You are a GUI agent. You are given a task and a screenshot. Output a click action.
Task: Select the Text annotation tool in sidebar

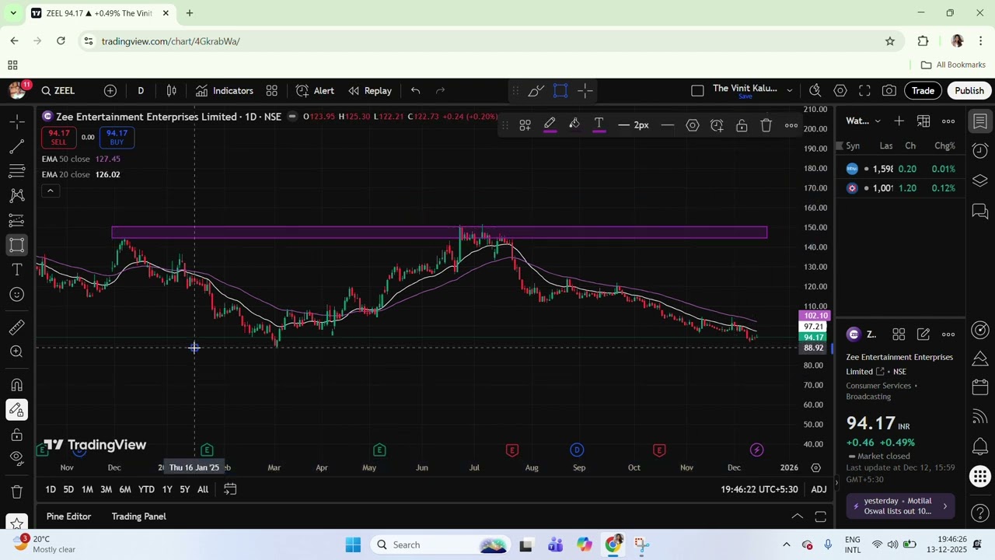coord(16,270)
